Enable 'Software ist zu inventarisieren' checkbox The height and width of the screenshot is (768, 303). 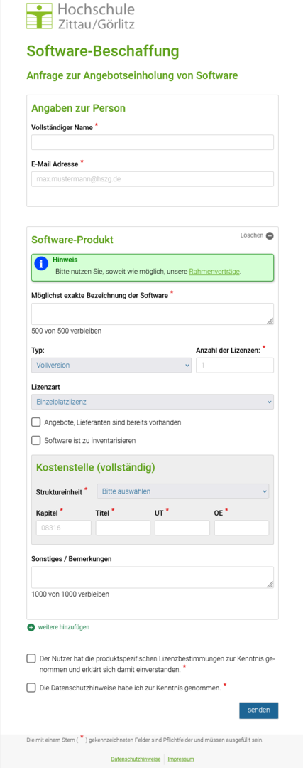pyautogui.click(x=35, y=440)
